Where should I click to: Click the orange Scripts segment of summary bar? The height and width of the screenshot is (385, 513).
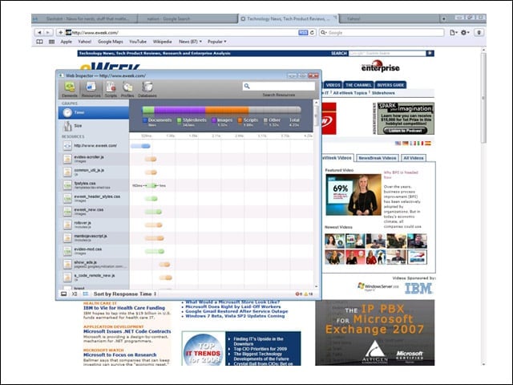coord(227,110)
